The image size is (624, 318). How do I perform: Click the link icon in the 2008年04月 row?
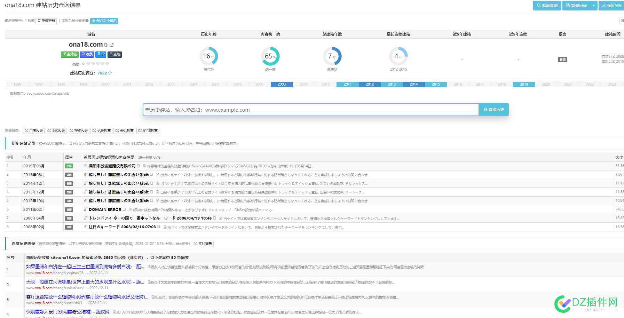(x=86, y=218)
